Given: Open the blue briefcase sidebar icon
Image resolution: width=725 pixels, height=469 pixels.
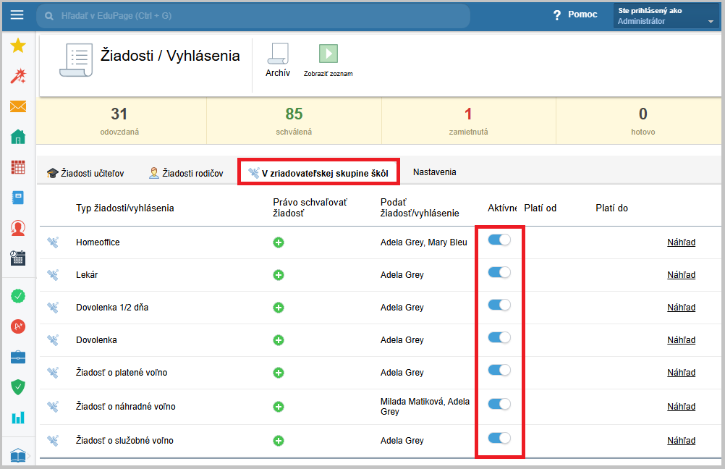Looking at the screenshot, I should 18,357.
